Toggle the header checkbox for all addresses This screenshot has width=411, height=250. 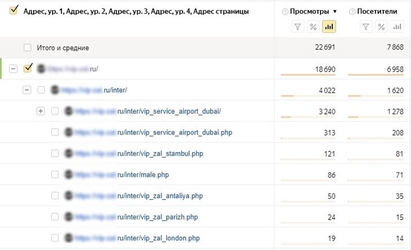tap(14, 11)
